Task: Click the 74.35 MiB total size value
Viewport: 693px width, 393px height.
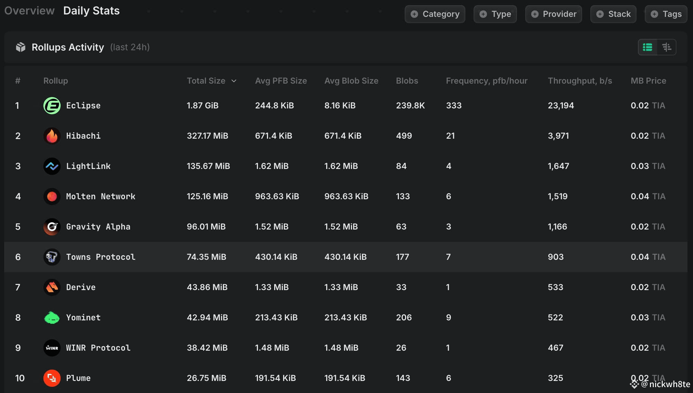Action: coord(206,257)
